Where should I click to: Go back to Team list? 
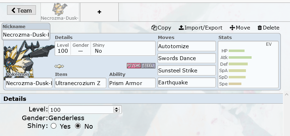click(21, 10)
